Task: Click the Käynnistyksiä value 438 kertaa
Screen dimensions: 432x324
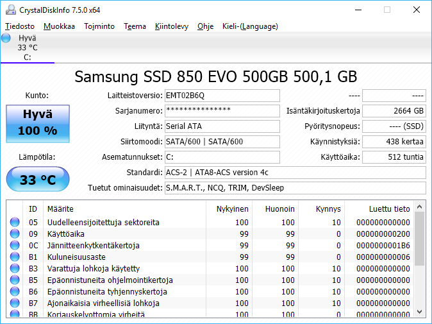Action: pos(394,142)
